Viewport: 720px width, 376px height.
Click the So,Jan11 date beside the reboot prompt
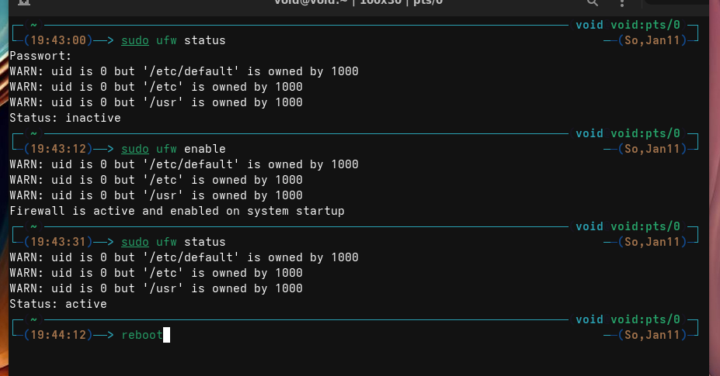[652, 335]
